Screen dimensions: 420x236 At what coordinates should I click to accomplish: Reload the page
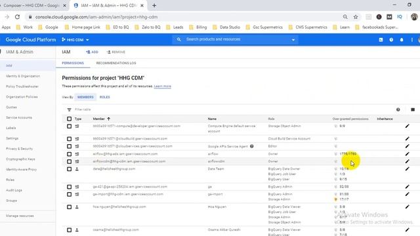pyautogui.click(x=18, y=17)
